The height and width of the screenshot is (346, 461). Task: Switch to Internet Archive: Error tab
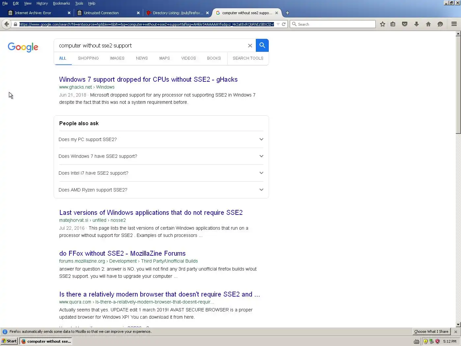click(x=39, y=13)
